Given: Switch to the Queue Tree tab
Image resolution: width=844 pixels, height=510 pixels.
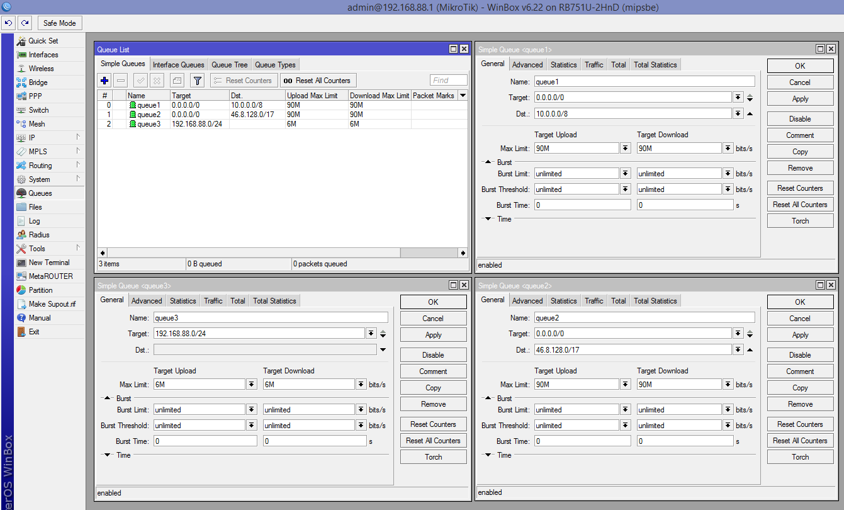Looking at the screenshot, I should point(229,65).
